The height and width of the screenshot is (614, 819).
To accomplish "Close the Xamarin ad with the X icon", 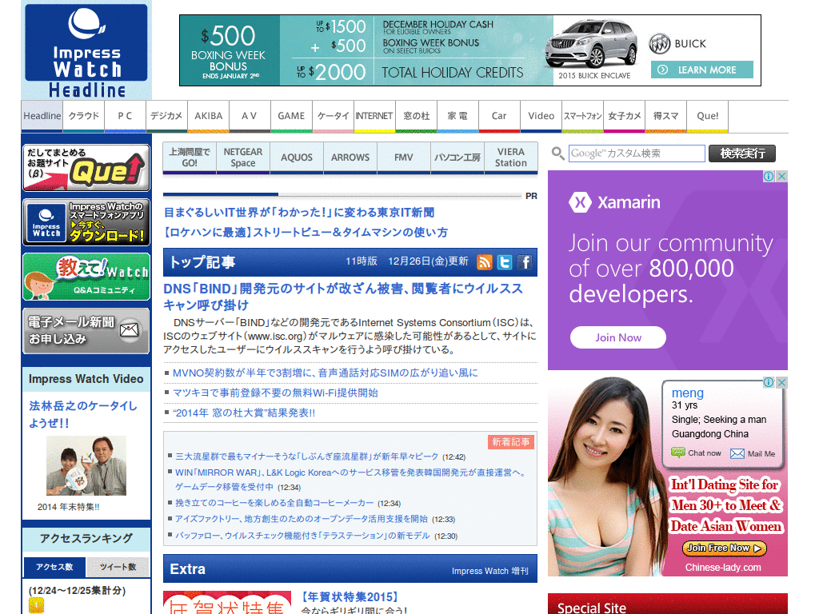I will (x=781, y=177).
